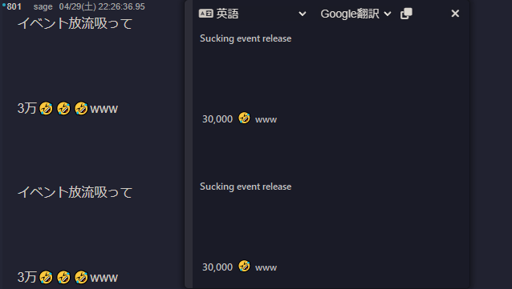This screenshot has height=289, width=512.
Task: Click the translate language icon beside 英語
Action: (x=205, y=14)
